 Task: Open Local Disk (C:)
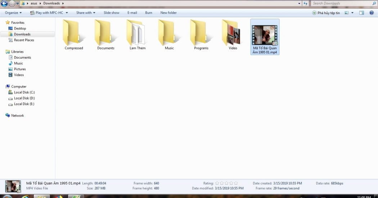pyautogui.click(x=24, y=92)
